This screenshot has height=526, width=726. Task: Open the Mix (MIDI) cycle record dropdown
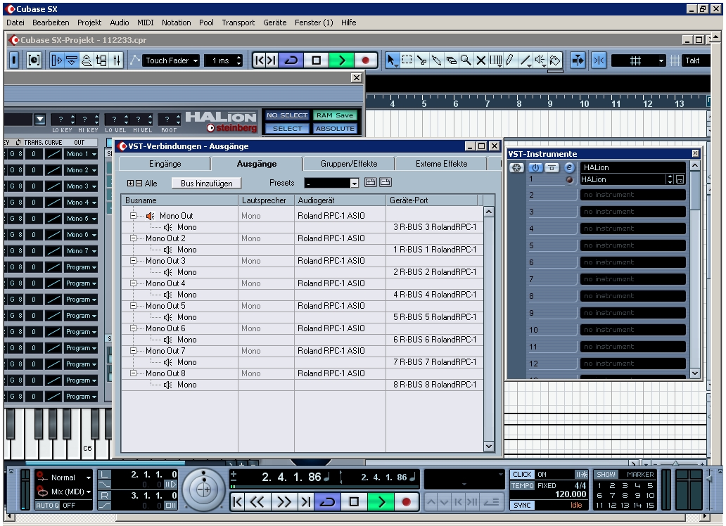point(70,492)
